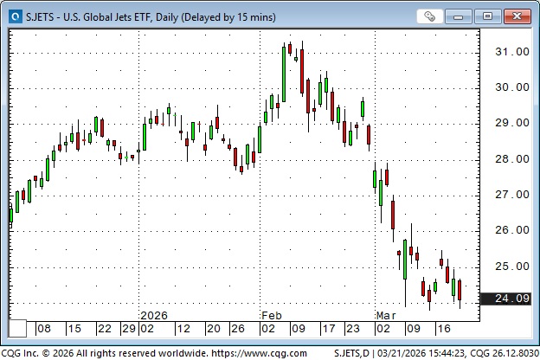The height and width of the screenshot is (360, 540).
Task: Click the chain link icon button
Action: [430, 16]
